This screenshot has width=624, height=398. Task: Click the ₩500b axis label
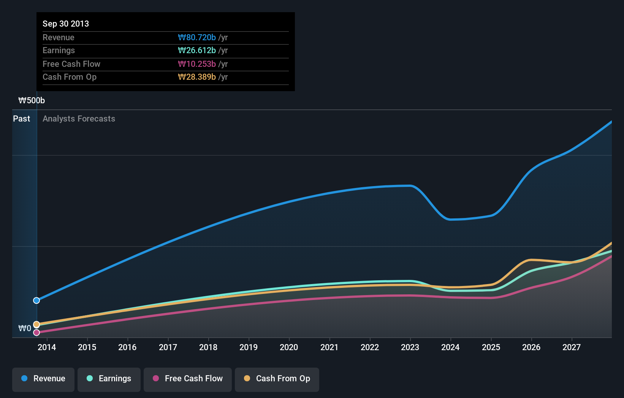(x=32, y=100)
